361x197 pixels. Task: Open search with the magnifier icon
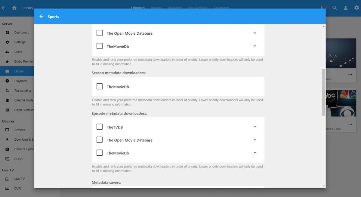(335, 8)
